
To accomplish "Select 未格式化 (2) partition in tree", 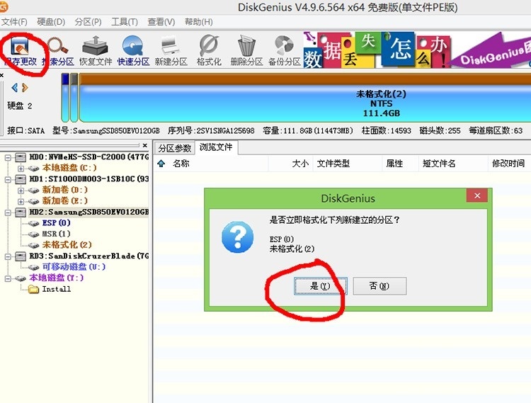I will click(x=67, y=245).
